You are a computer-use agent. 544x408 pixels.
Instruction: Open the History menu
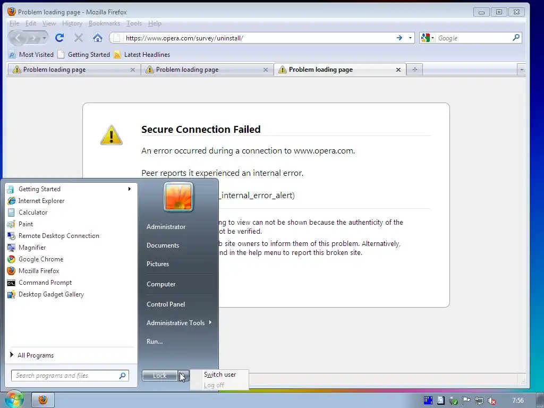point(72,23)
